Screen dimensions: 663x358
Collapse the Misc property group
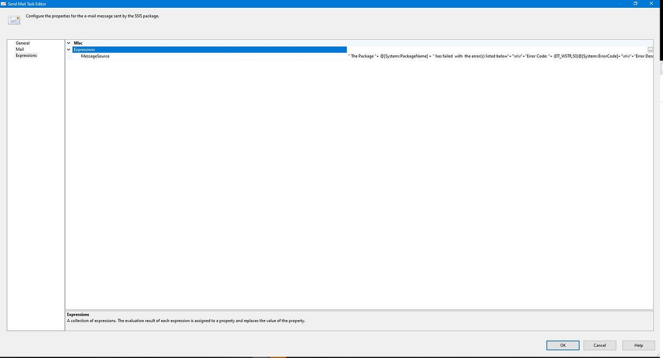68,42
